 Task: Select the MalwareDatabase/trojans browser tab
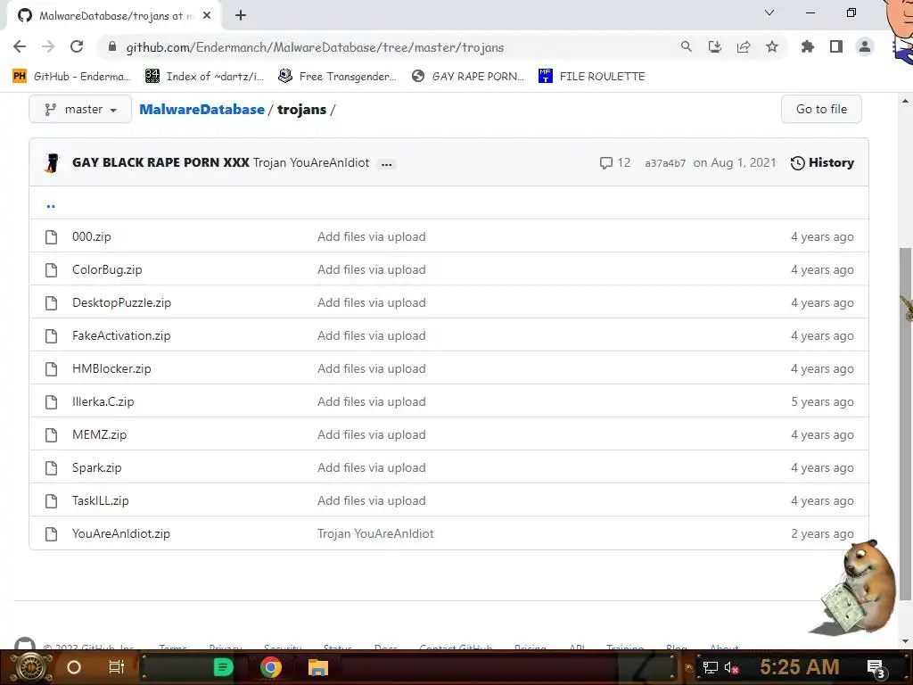pos(114,16)
